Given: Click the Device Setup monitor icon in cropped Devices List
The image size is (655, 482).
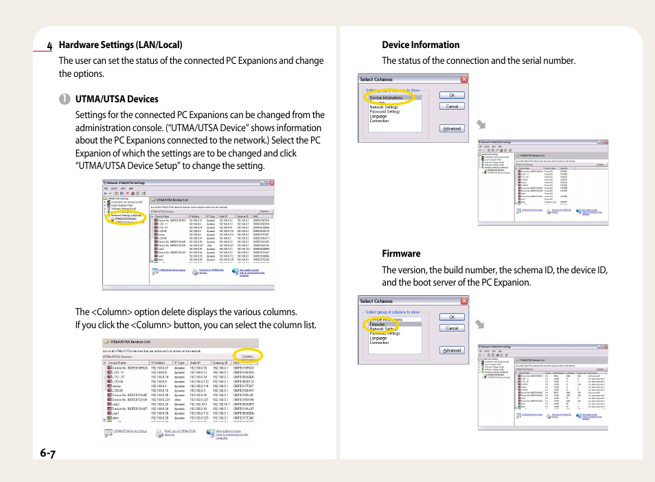Looking at the screenshot, I should (x=108, y=433).
